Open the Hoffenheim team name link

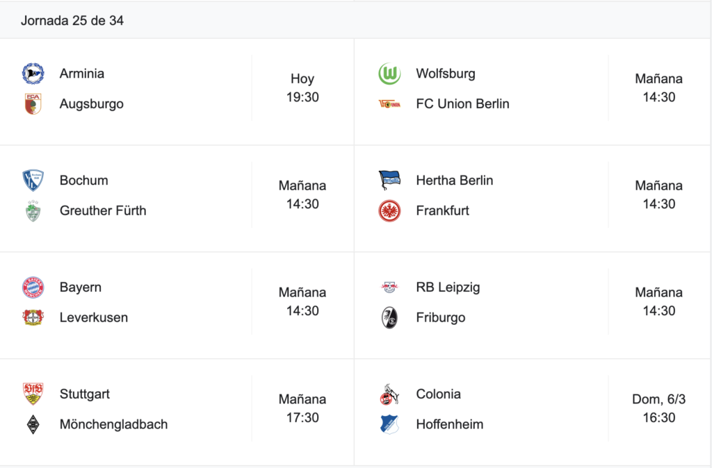click(450, 424)
